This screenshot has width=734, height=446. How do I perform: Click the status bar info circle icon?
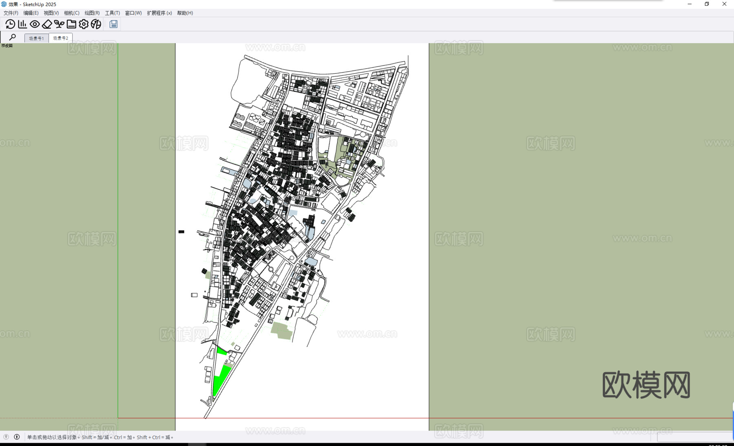click(17, 437)
